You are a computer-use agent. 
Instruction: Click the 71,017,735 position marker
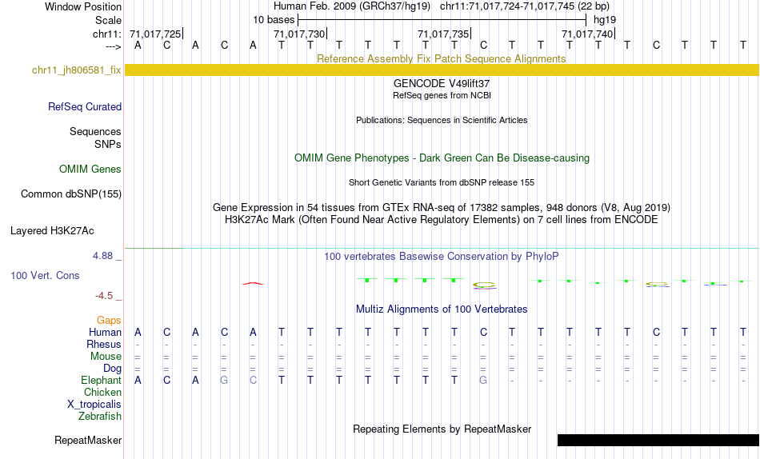(444, 34)
